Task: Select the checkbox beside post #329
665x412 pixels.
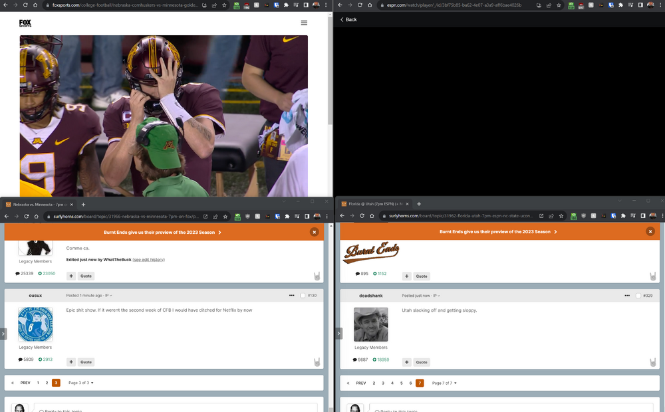Action: (x=638, y=295)
